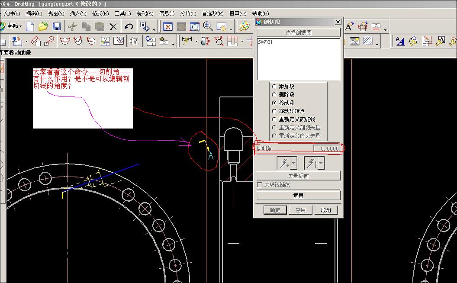Image resolution: width=457 pixels, height=283 pixels.
Task: Toggle the 关联铰链线 checkbox
Action: [259, 185]
